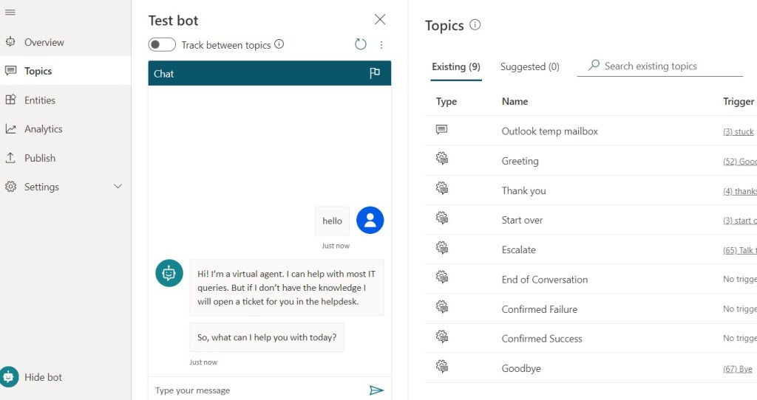The width and height of the screenshot is (757, 400).
Task: Click the hamburger menu icon
Action: [10, 13]
